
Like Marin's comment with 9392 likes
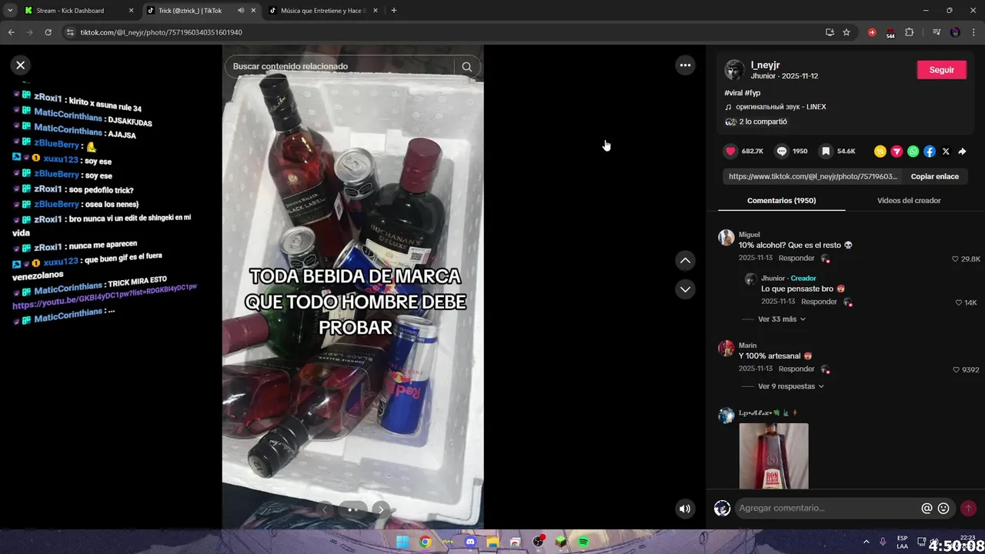955,370
